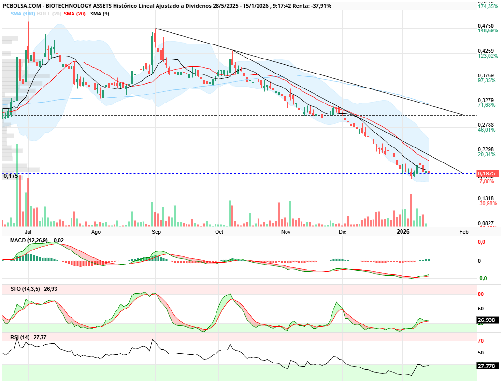Select the BIOTECHNOLOGY ASSETS title text
This screenshot has height=383, width=503.
click(x=78, y=6)
